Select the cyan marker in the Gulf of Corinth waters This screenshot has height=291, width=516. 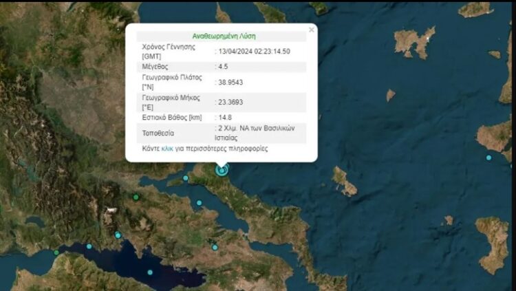[150, 272]
